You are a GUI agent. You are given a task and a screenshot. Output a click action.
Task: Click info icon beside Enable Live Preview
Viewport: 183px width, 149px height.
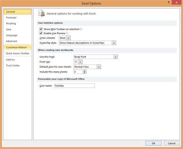(67, 33)
